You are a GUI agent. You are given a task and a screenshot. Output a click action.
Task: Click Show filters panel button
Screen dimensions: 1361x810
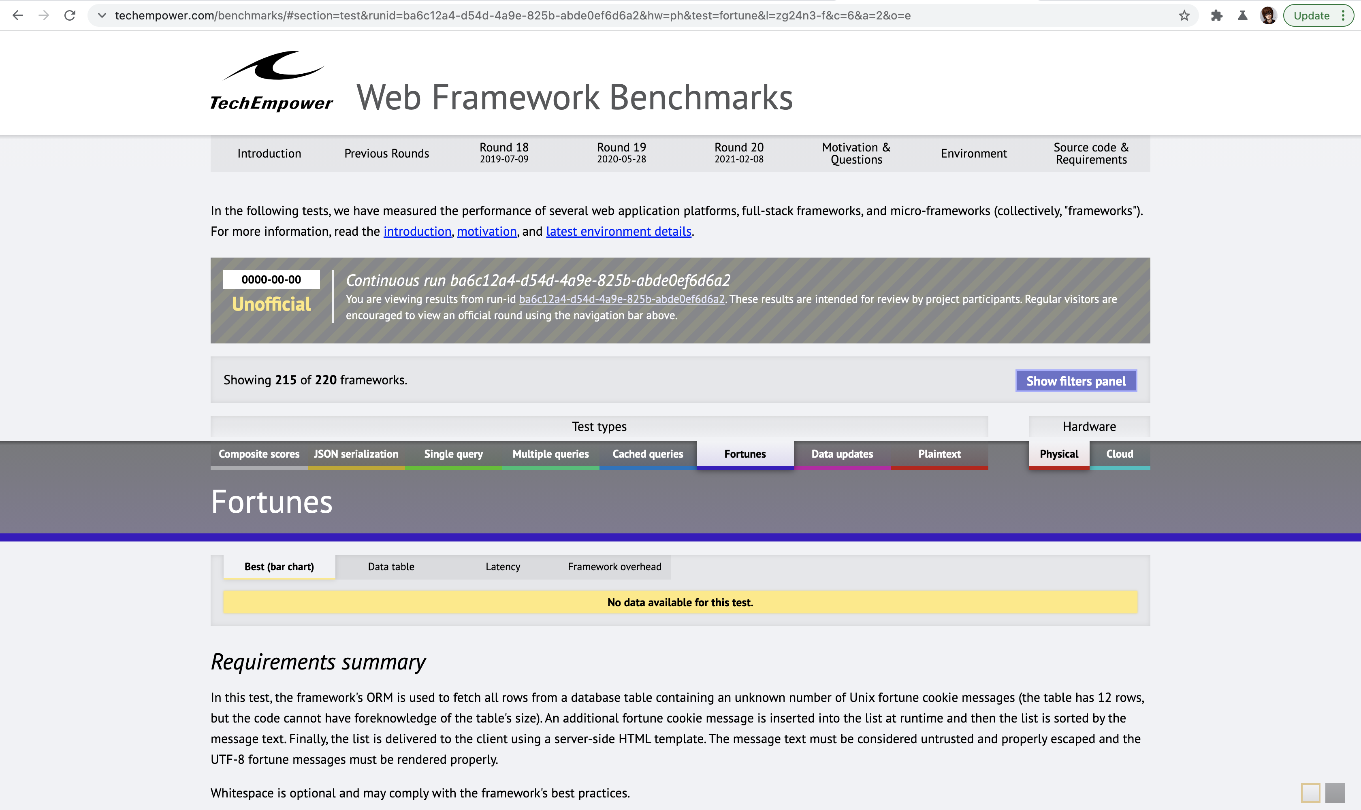tap(1076, 381)
